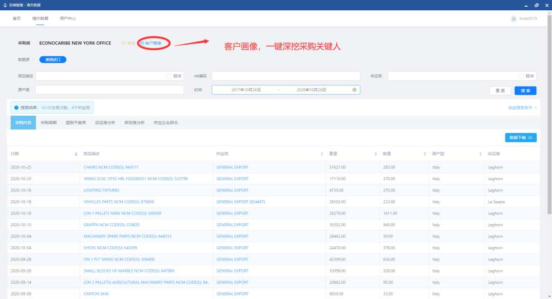This screenshot has width=552, height=299.
Task: Click the blue 搜索 search button
Action: point(525,91)
